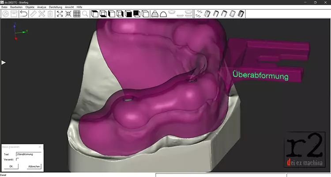Toggle the grid display icon

[x=77, y=14]
